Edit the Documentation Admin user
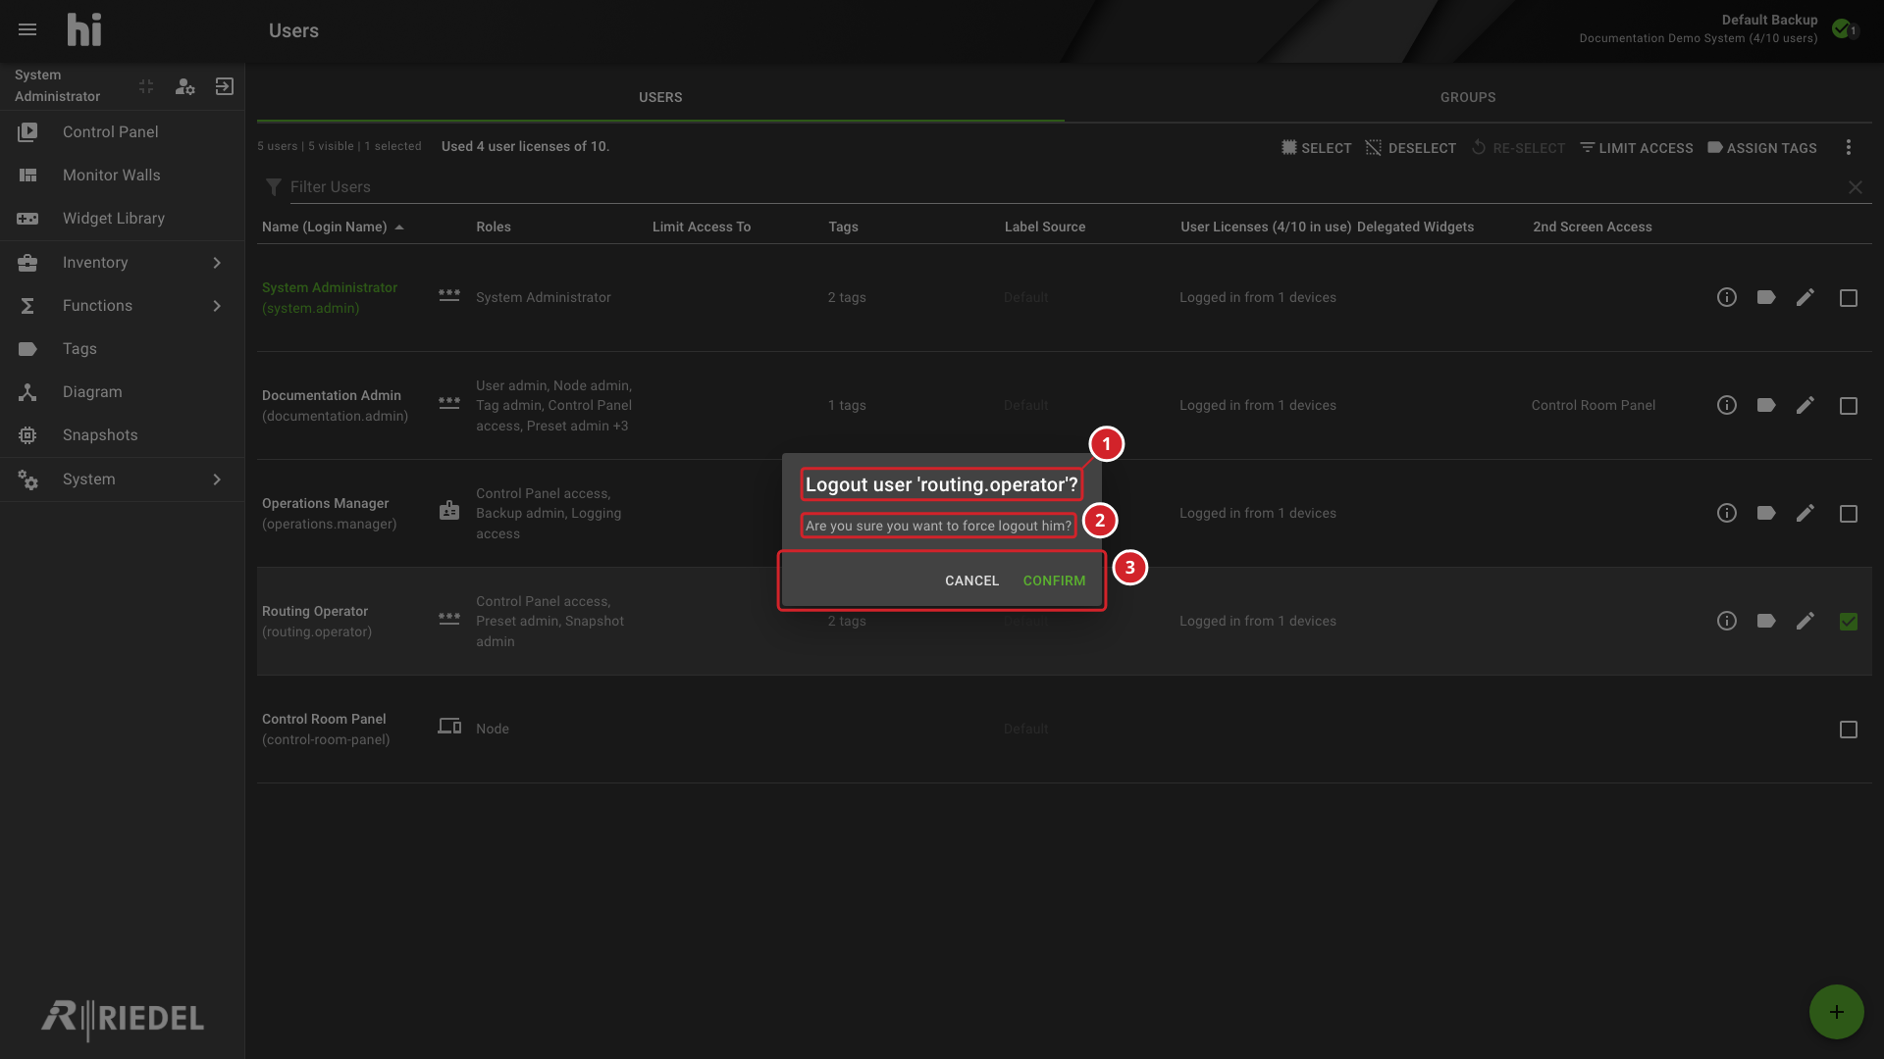Viewport: 1884px width, 1059px height. [x=1805, y=405]
